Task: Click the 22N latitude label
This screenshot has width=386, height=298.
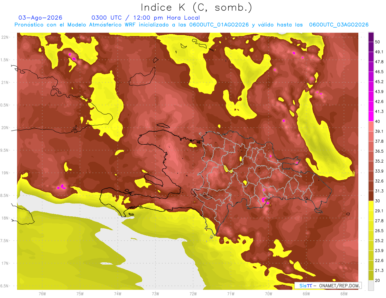Action: coord(5,37)
